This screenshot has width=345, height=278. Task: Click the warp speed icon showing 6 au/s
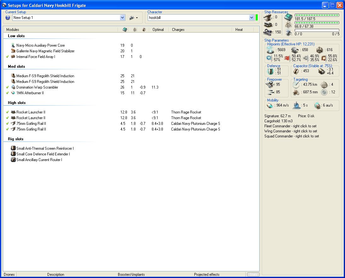click(x=317, y=106)
